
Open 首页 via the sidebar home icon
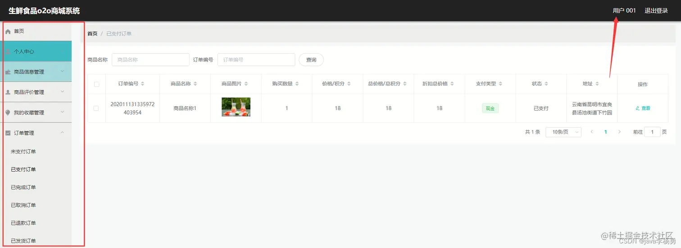(8, 31)
